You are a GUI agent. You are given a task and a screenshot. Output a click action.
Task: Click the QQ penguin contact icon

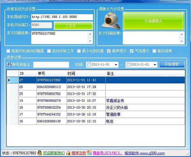tap(39, 153)
